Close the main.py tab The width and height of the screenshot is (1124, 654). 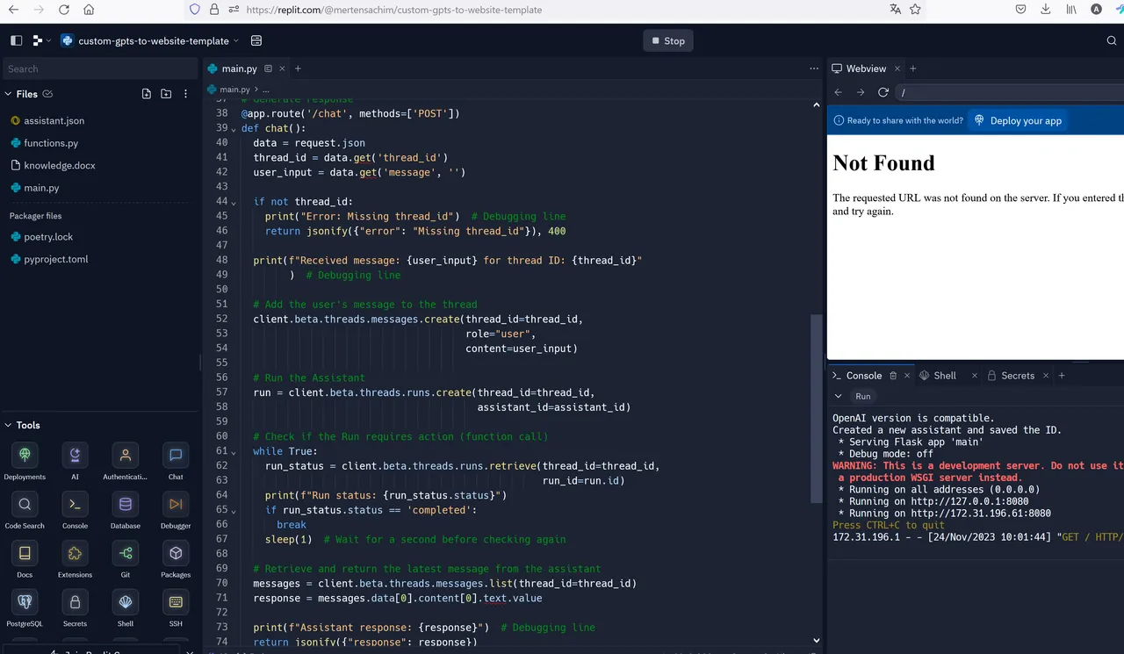(281, 68)
